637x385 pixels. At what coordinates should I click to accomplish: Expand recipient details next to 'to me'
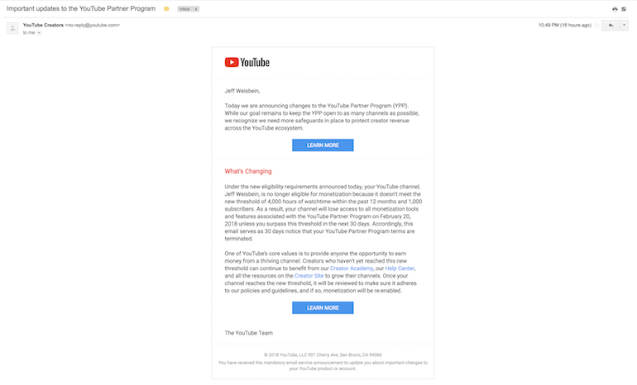pyautogui.click(x=39, y=33)
